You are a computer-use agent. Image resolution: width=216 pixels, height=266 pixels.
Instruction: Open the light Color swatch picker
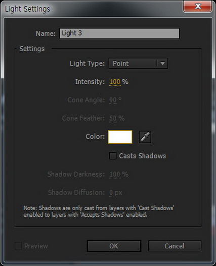click(120, 137)
